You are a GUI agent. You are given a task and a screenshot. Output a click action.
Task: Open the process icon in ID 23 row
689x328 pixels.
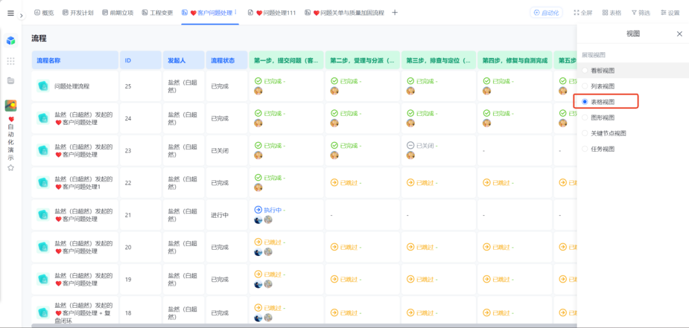click(x=43, y=150)
